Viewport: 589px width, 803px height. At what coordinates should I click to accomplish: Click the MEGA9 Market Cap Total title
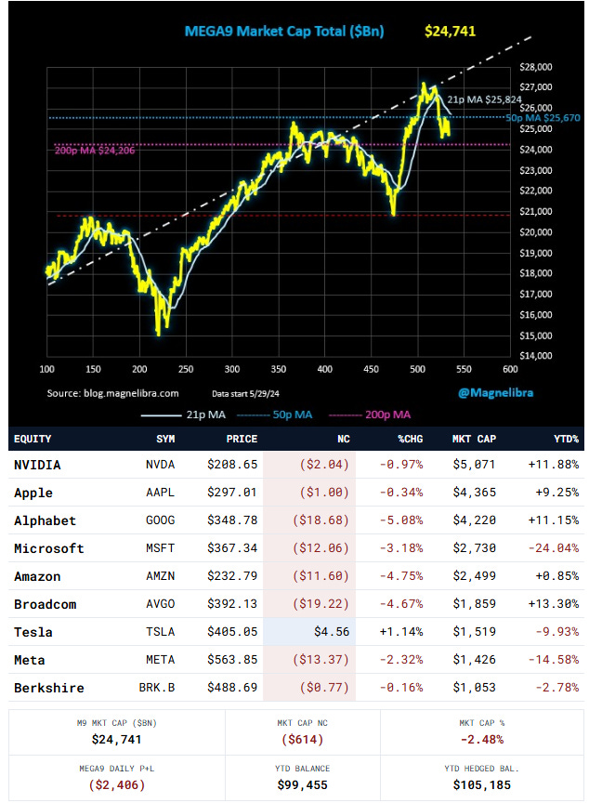(x=284, y=32)
